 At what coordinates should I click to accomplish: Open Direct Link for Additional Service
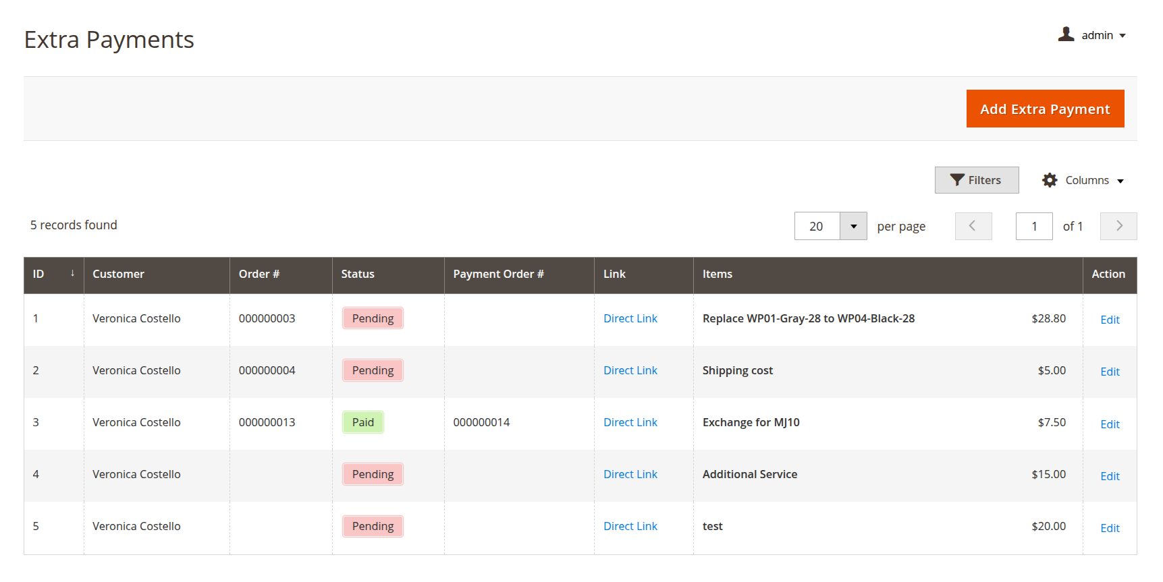coord(630,474)
